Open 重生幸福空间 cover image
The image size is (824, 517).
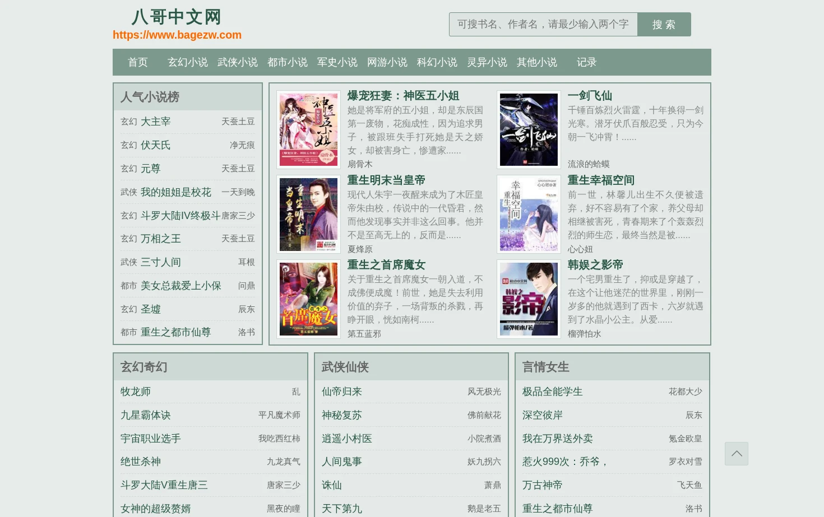pyautogui.click(x=529, y=214)
